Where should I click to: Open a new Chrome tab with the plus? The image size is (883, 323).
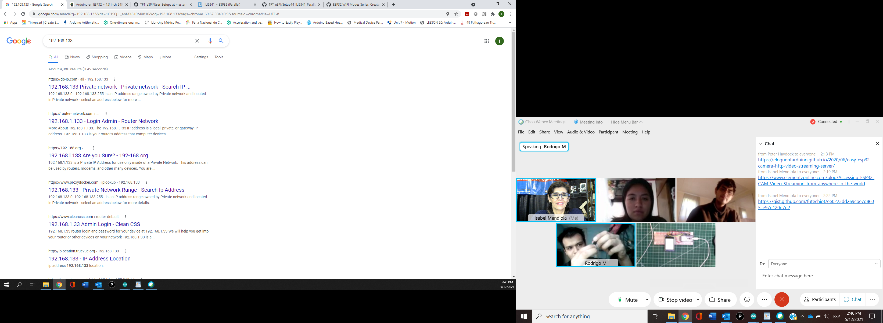[x=393, y=5]
